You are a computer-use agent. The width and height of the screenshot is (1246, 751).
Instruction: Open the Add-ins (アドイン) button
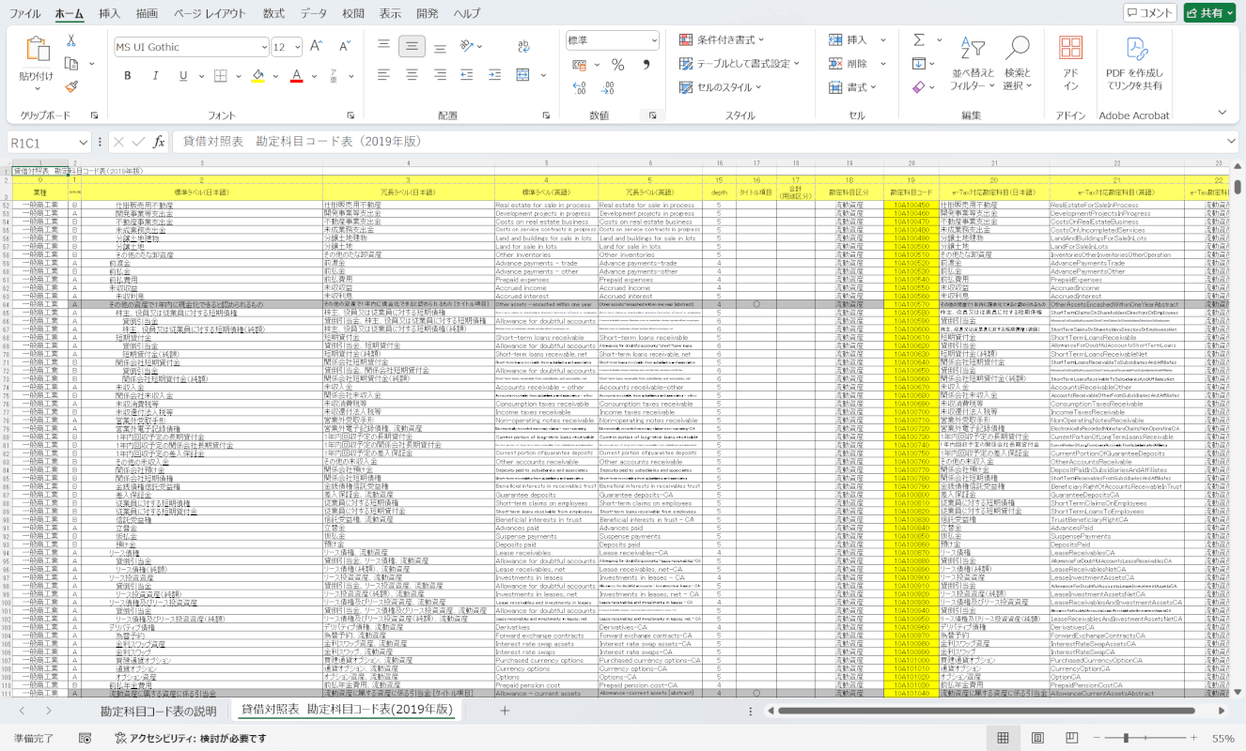click(x=1070, y=64)
